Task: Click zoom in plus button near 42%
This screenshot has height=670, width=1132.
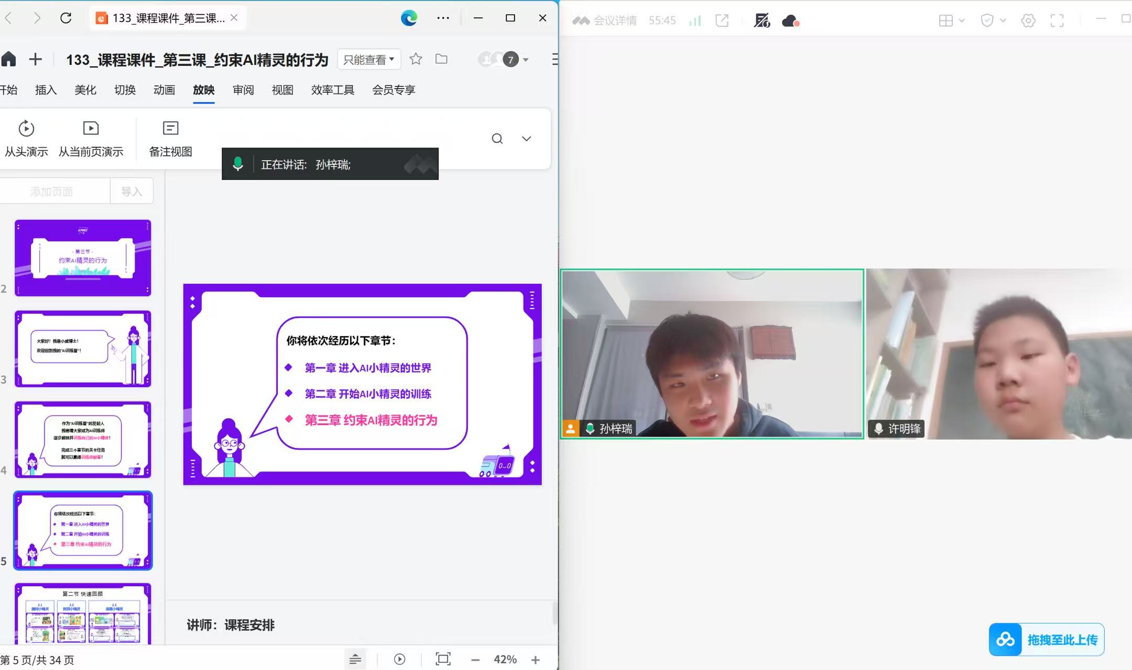Action: pyautogui.click(x=535, y=660)
